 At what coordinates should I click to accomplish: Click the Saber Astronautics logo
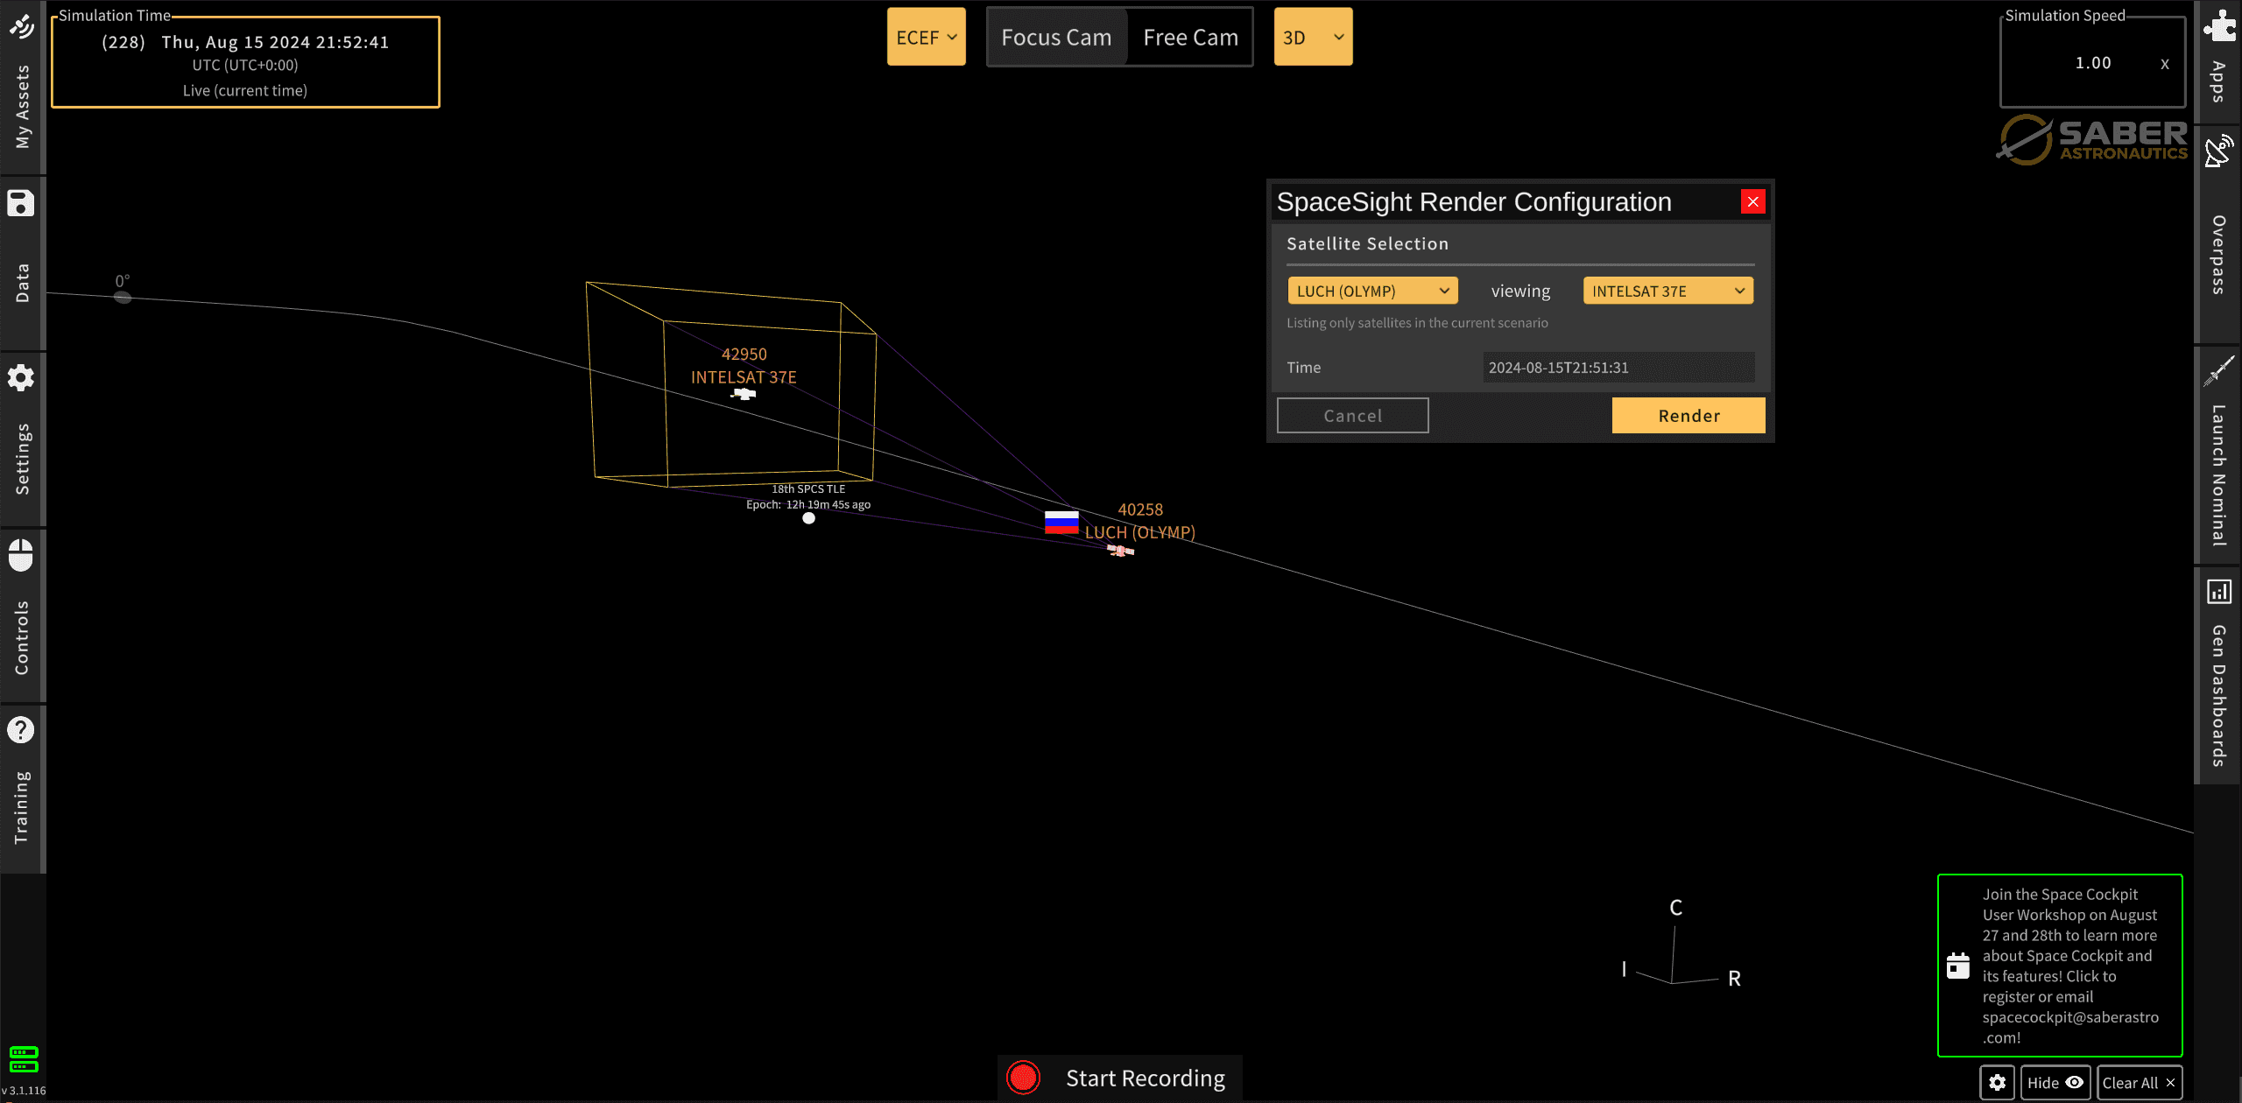[2091, 140]
